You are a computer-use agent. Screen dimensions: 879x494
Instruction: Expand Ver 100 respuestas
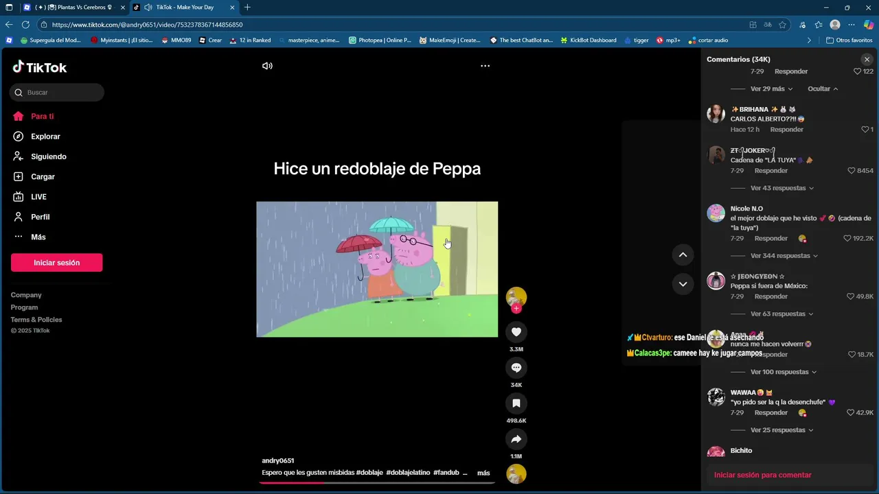pos(784,372)
